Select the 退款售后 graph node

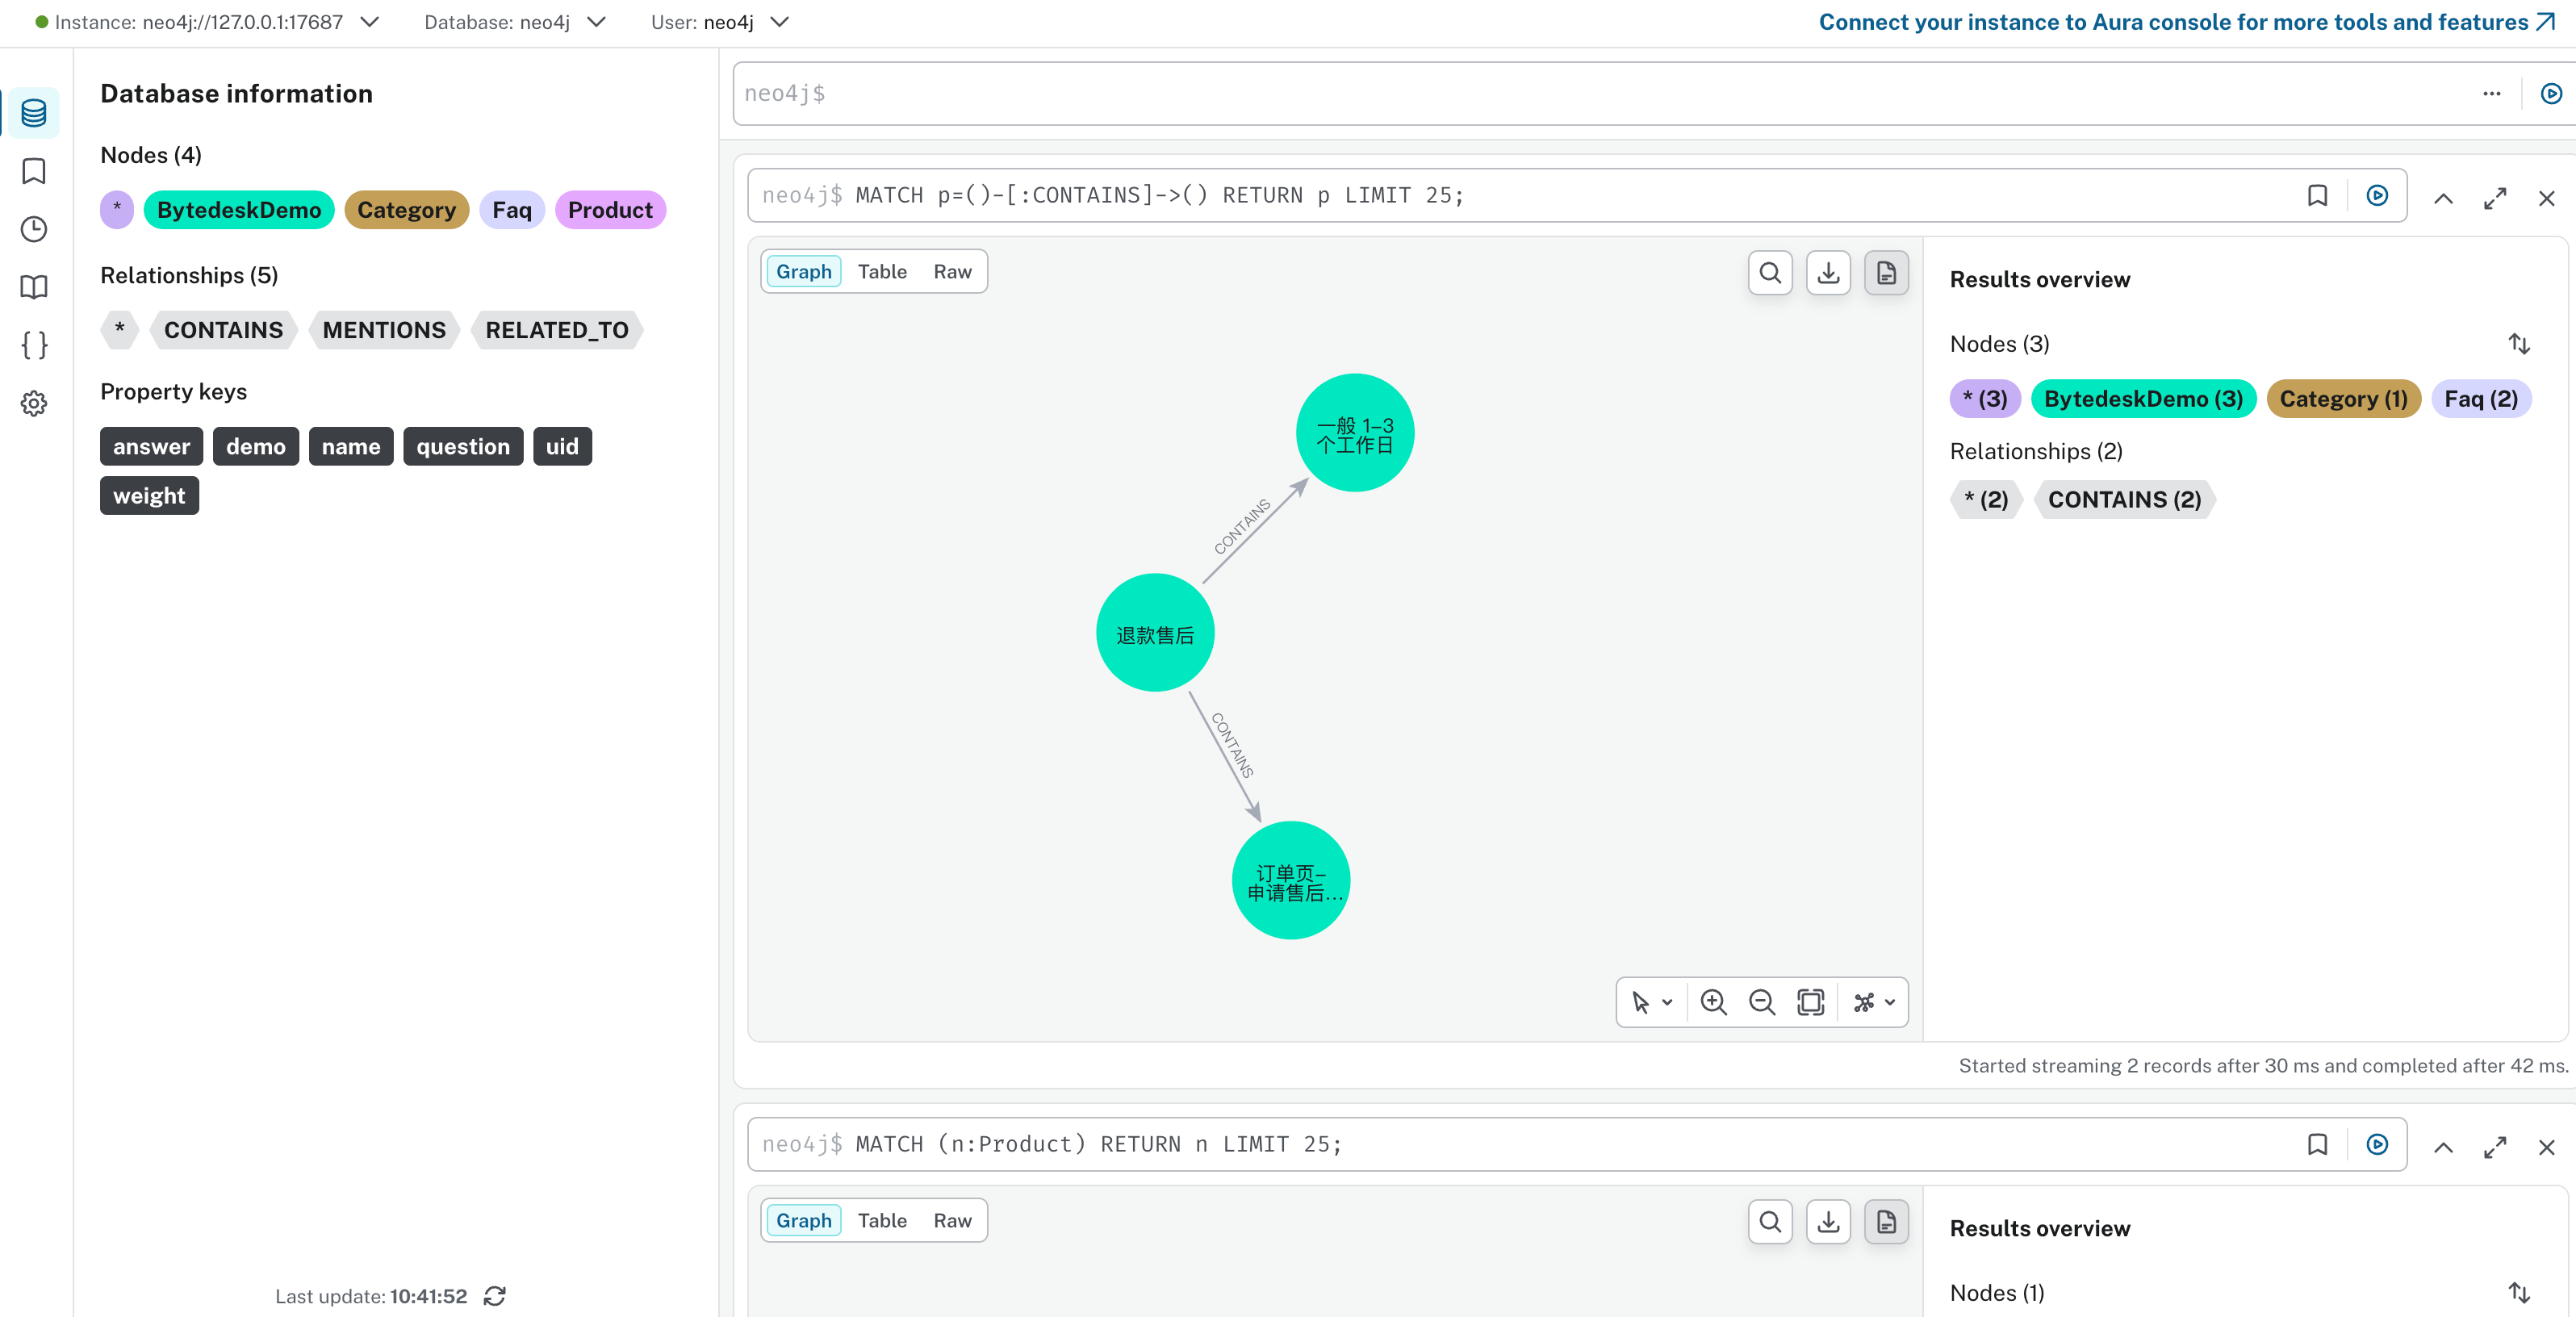[1155, 633]
